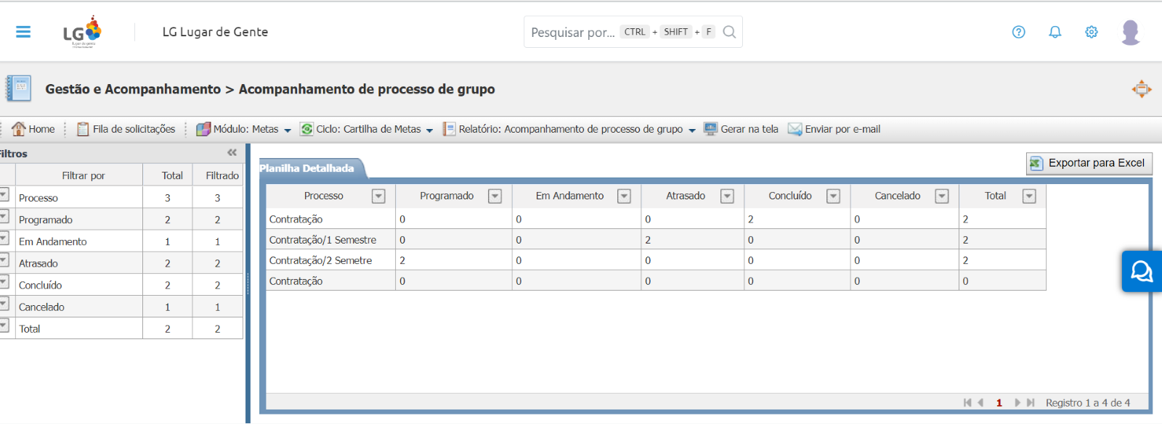Click the search magnifier icon
This screenshot has width=1162, height=424.
click(729, 32)
